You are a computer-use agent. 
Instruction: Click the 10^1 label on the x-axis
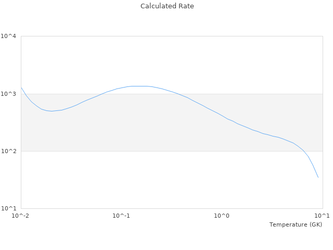click(322, 216)
